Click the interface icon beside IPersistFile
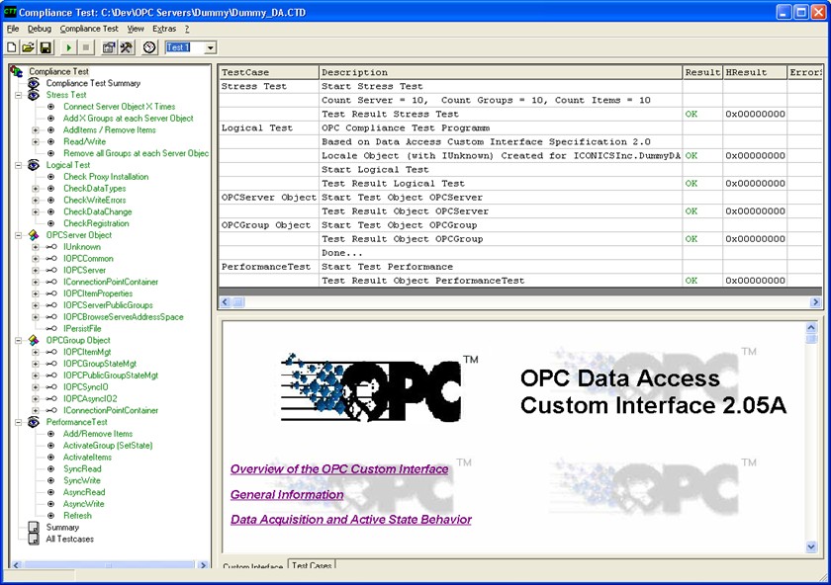 click(50, 329)
